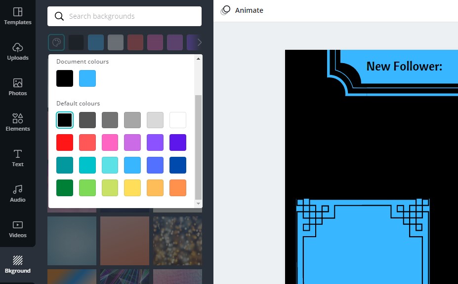Open the Elements sidebar panel
The image size is (458, 284).
(17, 123)
